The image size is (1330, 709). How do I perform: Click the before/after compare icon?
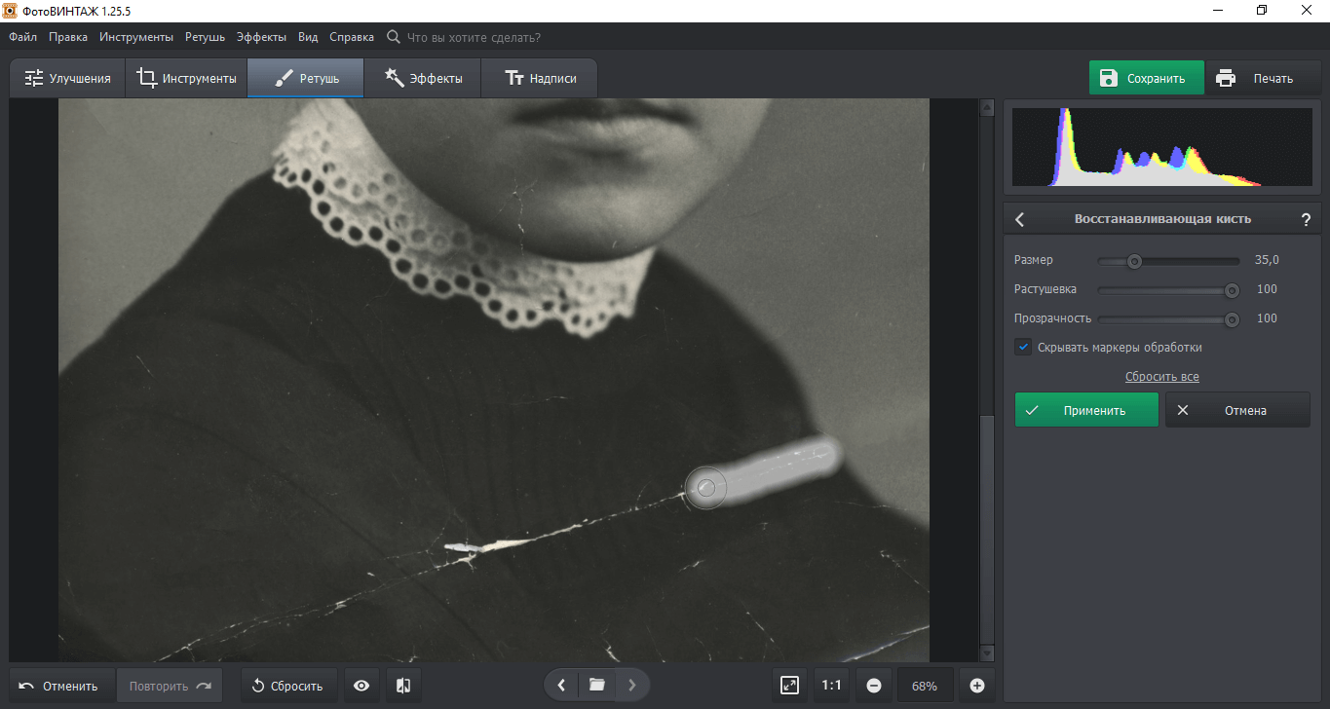pos(403,686)
